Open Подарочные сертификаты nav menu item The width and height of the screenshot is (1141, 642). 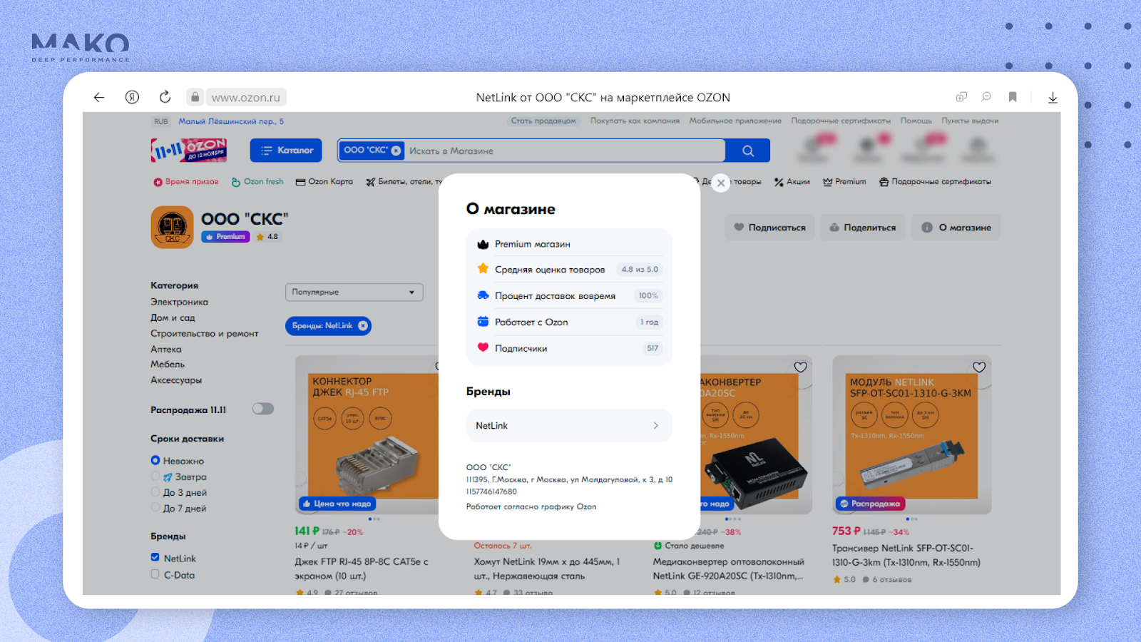coord(935,182)
